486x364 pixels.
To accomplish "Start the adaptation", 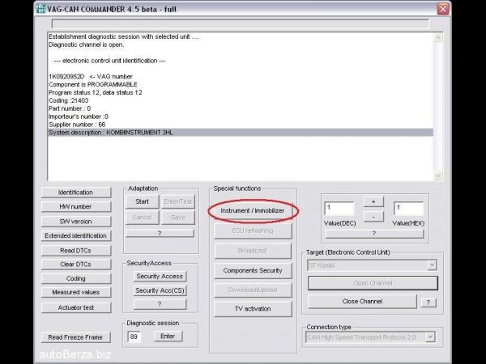I will [143, 201].
